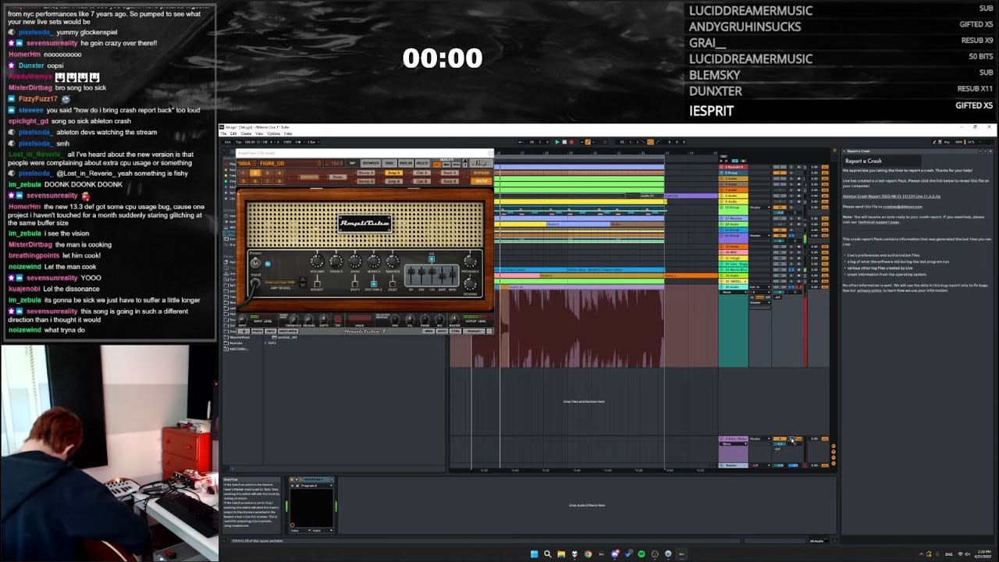
Task: Select the Stomp B module
Action: [366, 181]
